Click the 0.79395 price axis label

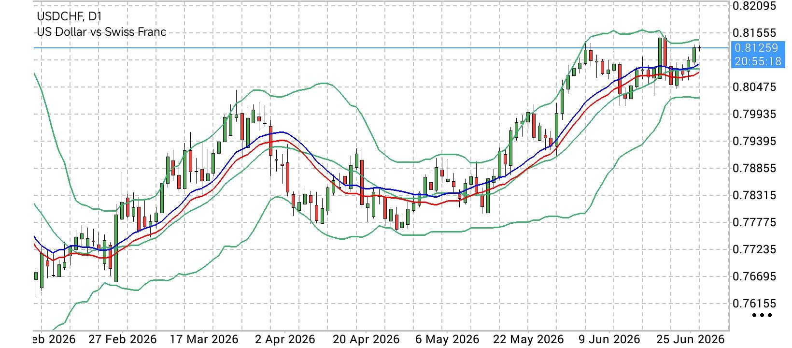click(754, 141)
